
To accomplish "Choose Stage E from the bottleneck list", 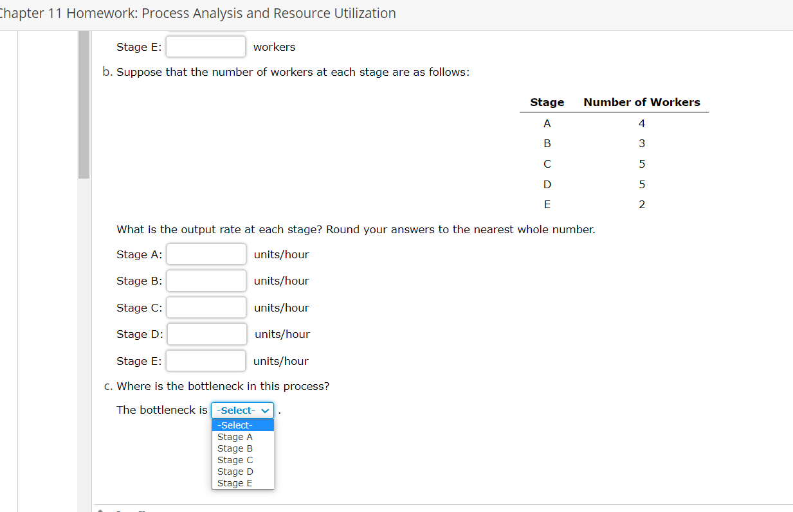I will click(x=243, y=483).
